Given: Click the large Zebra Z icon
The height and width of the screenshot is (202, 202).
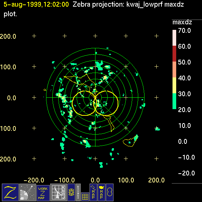Looking at the screenshot, I should (x=10, y=192).
